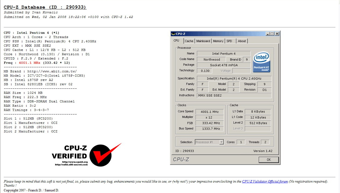This screenshot has height=193, width=340.
Task: Click the empty Level 3 cache field
Action: pyautogui.click(x=258, y=129)
